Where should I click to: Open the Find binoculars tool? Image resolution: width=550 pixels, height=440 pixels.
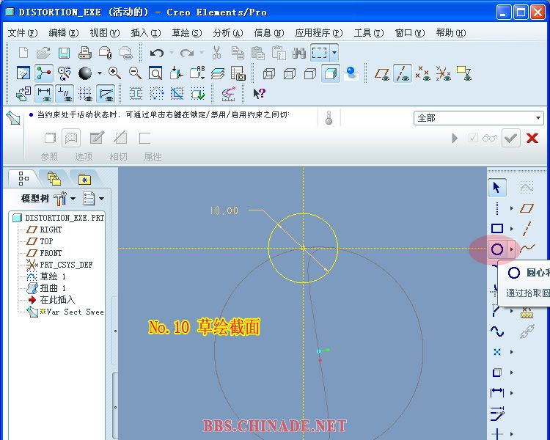(x=299, y=53)
